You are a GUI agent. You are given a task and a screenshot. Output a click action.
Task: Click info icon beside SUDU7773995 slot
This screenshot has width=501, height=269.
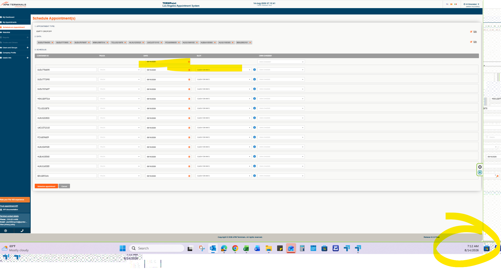pyautogui.click(x=255, y=79)
